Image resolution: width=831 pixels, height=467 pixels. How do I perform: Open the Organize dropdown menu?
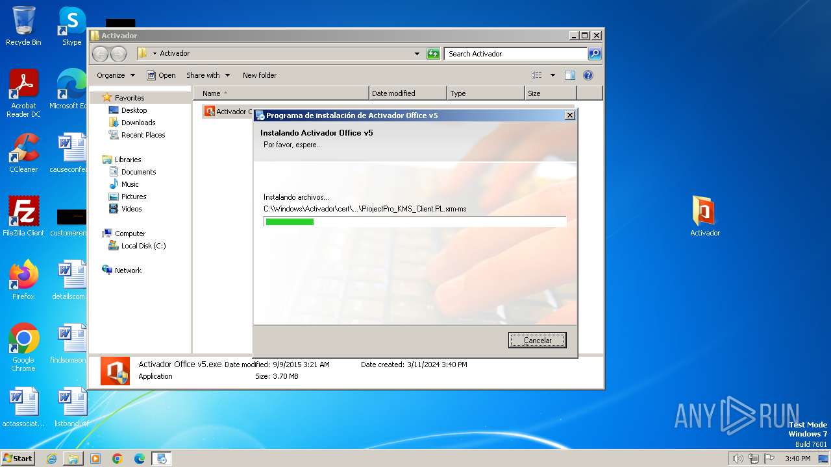pos(116,75)
